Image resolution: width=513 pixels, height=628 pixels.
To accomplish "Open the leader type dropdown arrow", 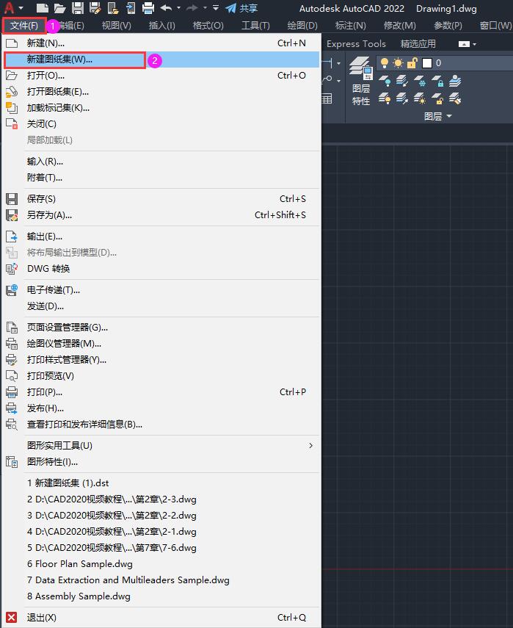I will 339,81.
